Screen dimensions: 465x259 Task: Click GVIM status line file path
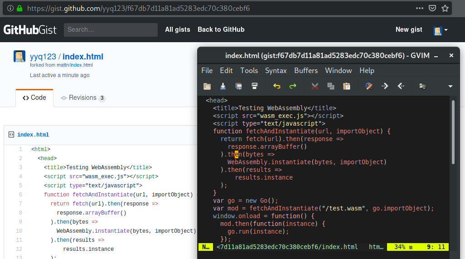click(287, 247)
